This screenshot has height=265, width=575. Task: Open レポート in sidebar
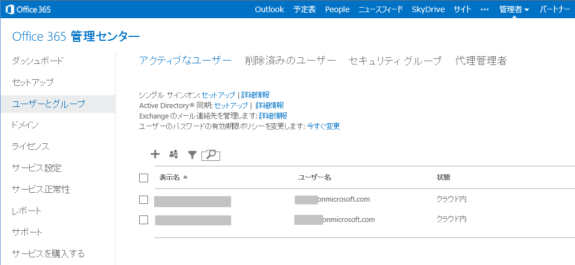pos(26,211)
